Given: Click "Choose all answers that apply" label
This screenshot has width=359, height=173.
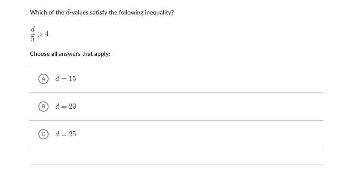Looking at the screenshot, I should pos(70,54).
